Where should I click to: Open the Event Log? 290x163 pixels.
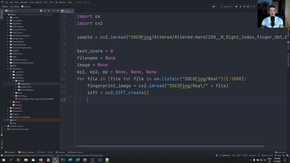(x=280, y=152)
